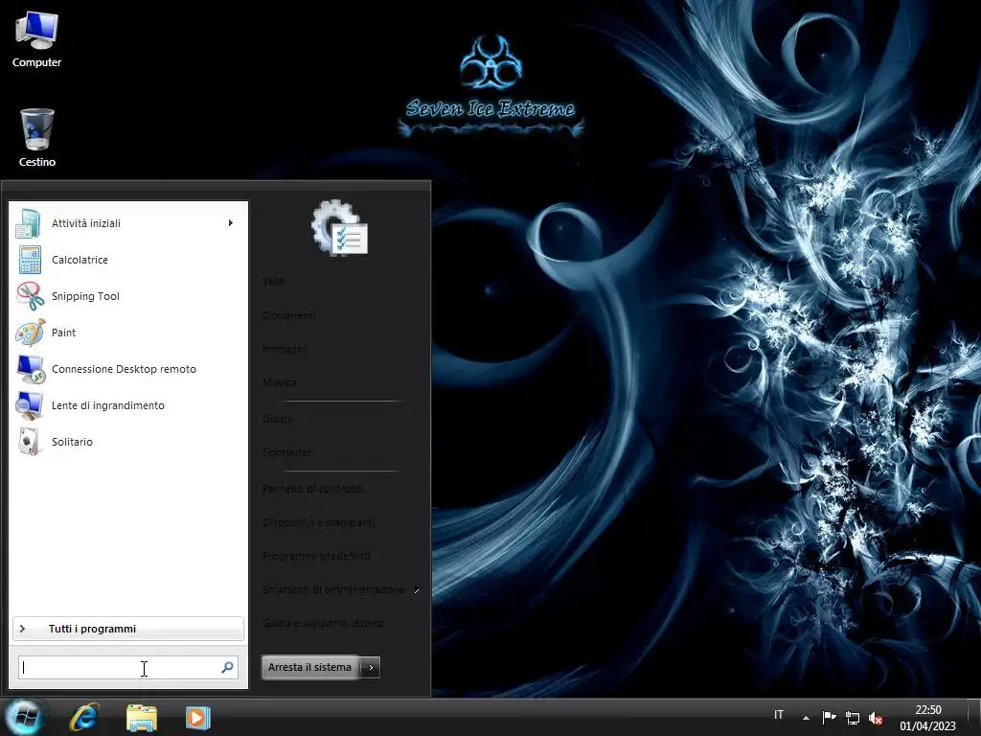Image resolution: width=981 pixels, height=736 pixels.
Task: Expand Strumenti di amministrazione submenu arrow
Action: click(416, 589)
